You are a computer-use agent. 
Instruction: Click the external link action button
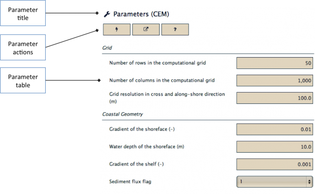tap(146, 30)
